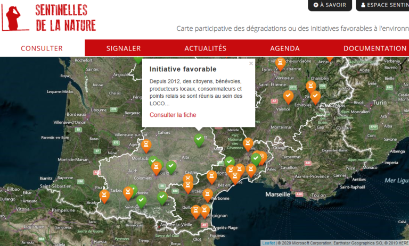This screenshot has height=246, width=409.
Task: Close the Initiative favorable popup
Action: [251, 63]
